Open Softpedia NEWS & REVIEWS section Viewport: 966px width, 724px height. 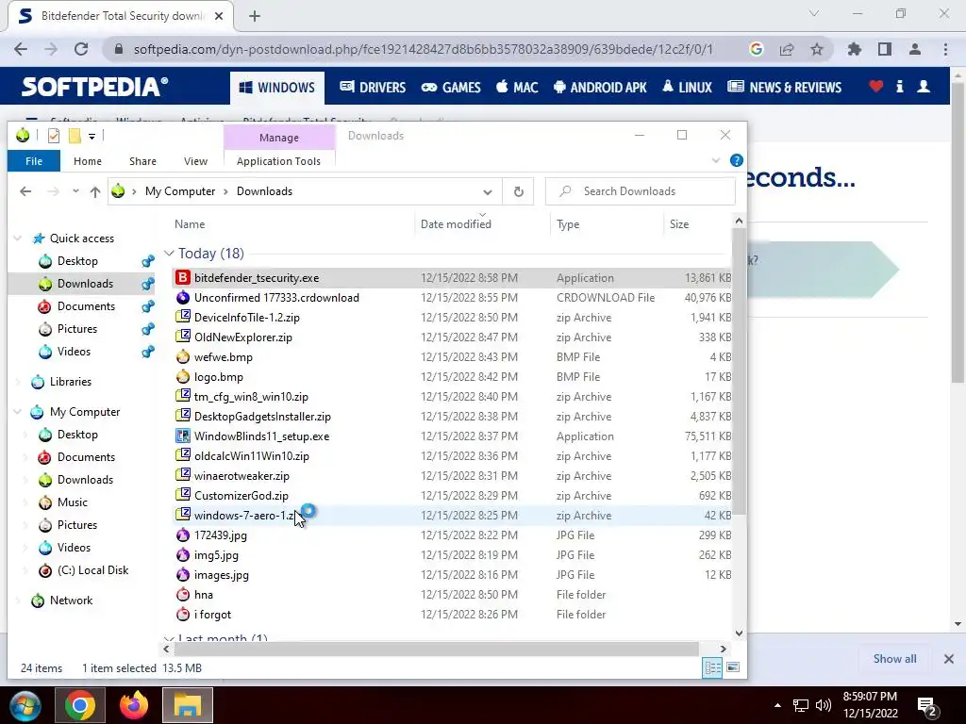coord(784,88)
